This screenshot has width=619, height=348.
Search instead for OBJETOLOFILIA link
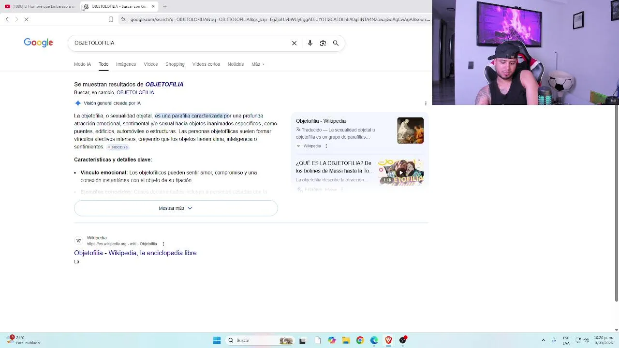[x=135, y=92]
